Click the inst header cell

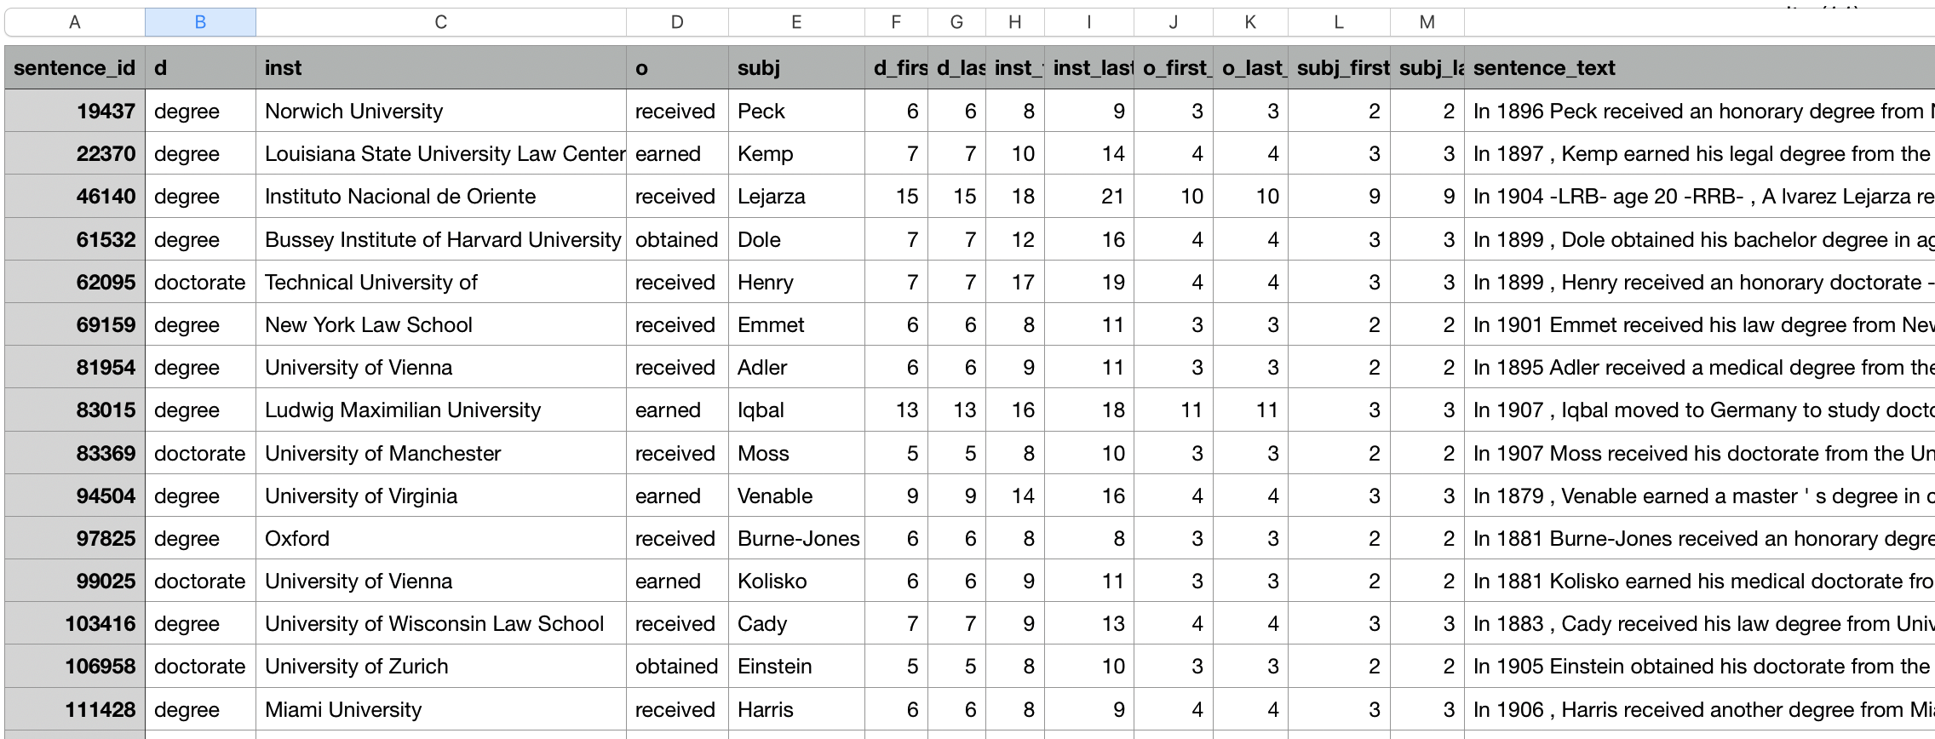pos(440,68)
